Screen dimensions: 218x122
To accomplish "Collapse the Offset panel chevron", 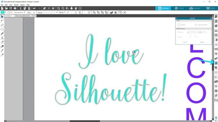I will [176, 18].
